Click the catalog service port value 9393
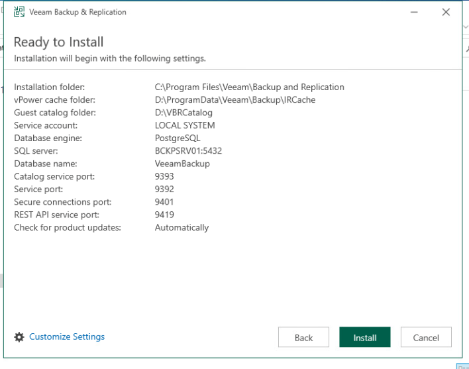The image size is (469, 369). click(x=164, y=176)
